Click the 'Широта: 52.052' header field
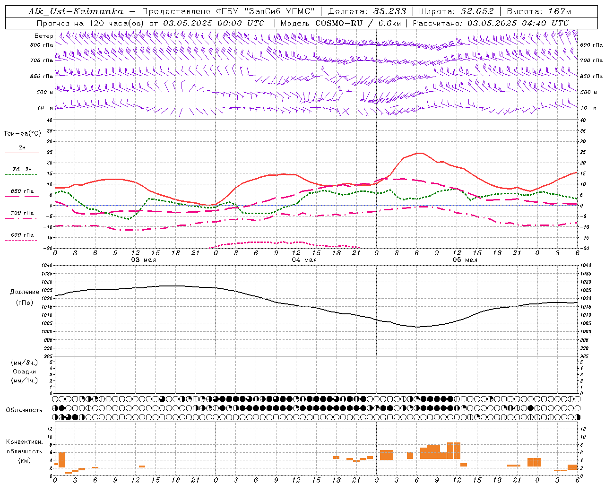Image resolution: width=605 pixels, height=484 pixels. click(457, 12)
